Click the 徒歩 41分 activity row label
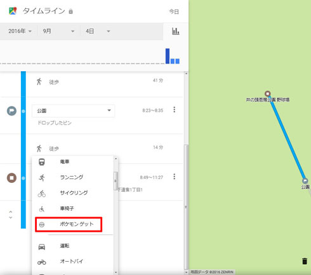This screenshot has height=275, width=311. pyautogui.click(x=54, y=82)
